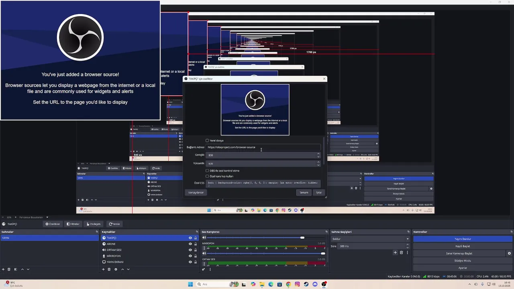Viewport: 514px width, 289px height.
Task: Toggle lock on the ORTAM SESİ source
Action: (196, 250)
